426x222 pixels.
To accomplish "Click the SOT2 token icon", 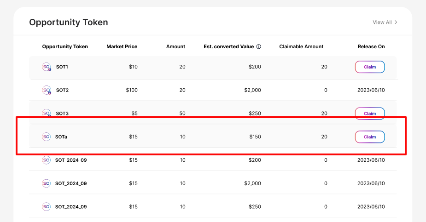I will click(47, 90).
